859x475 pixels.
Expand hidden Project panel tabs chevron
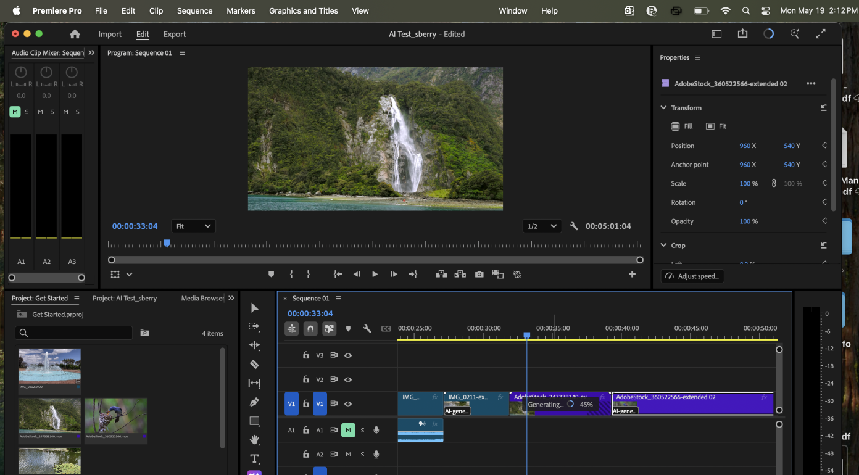pos(231,298)
